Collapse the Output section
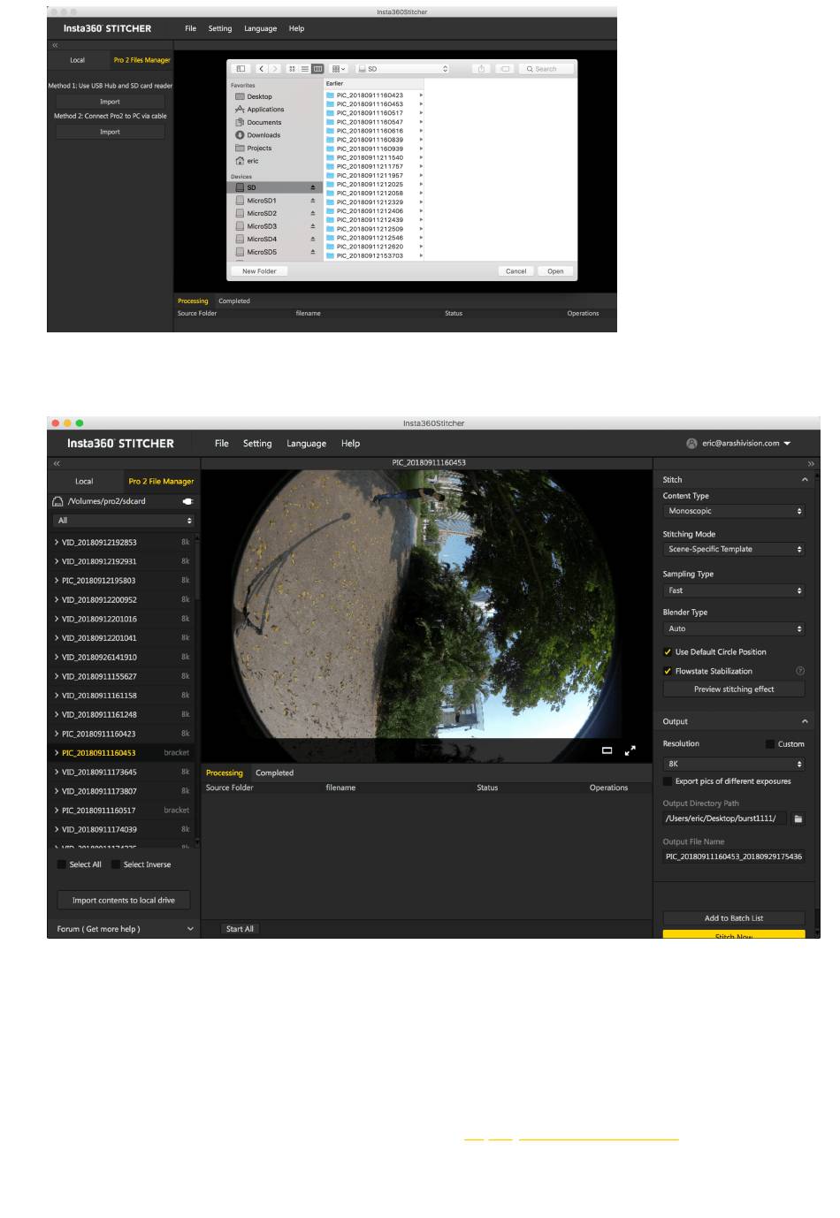The height and width of the screenshot is (1218, 840). (x=805, y=721)
